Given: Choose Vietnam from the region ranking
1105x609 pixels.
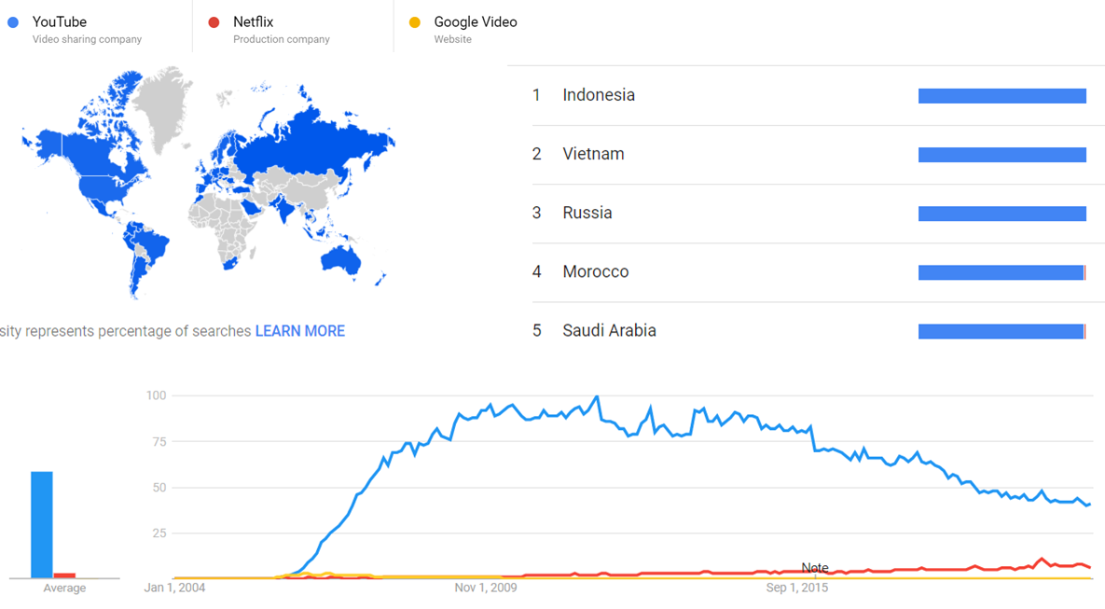Looking at the screenshot, I should pyautogui.click(x=593, y=154).
